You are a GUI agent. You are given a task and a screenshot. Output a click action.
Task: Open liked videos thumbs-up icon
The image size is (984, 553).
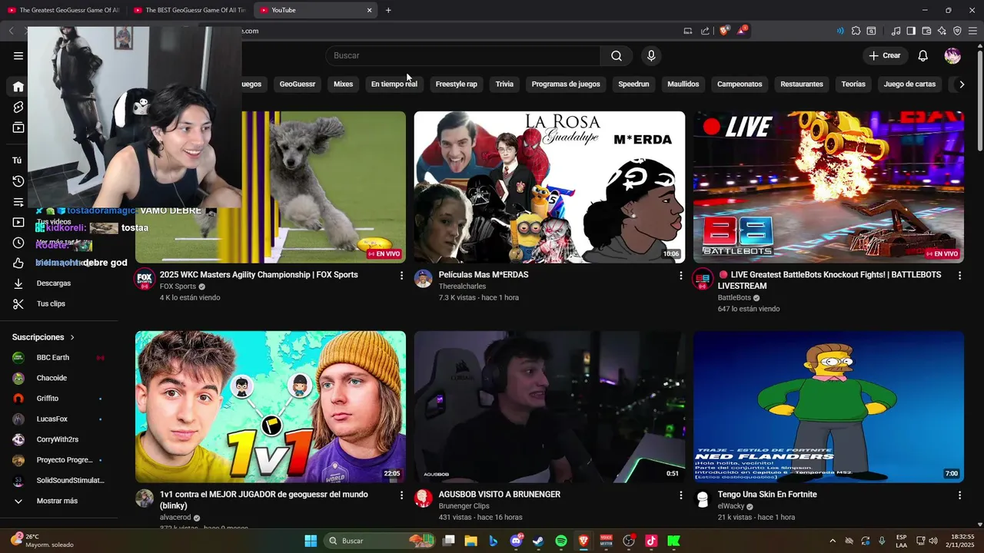tap(18, 263)
